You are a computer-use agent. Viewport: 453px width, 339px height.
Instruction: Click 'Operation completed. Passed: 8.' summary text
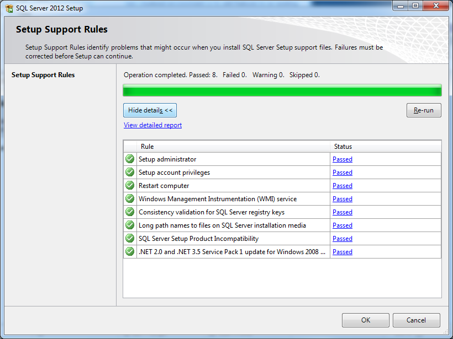[x=171, y=75]
